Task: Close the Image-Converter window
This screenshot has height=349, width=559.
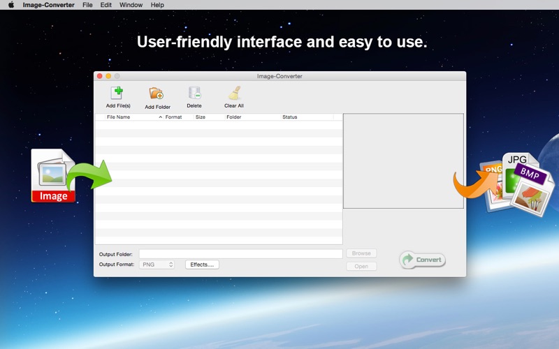Action: (100, 76)
